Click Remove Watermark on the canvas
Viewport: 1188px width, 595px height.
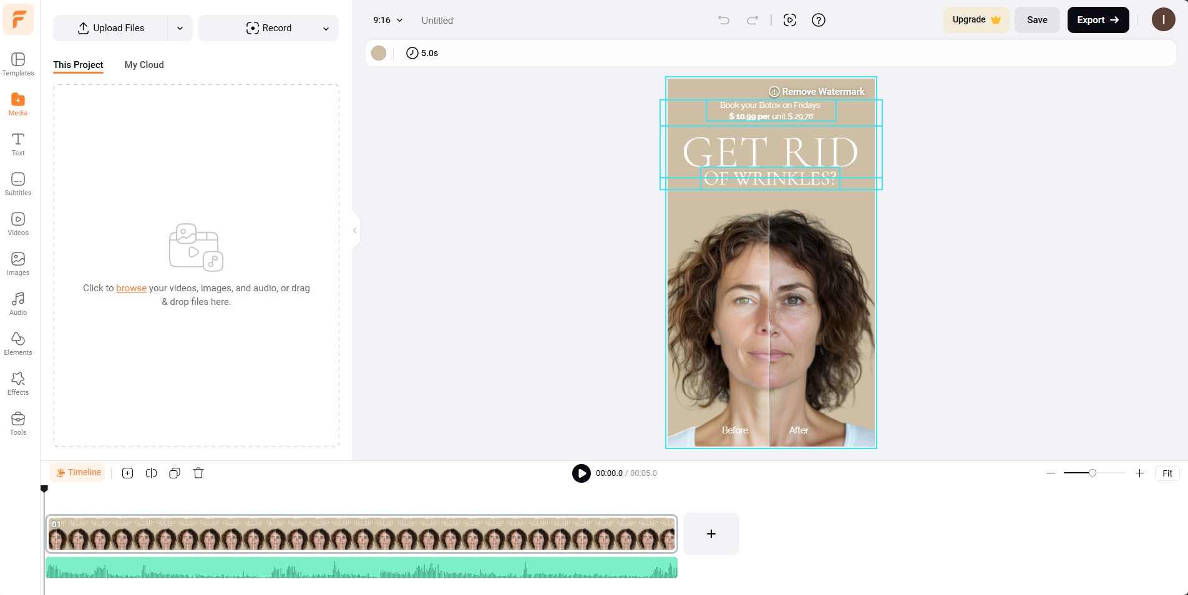[x=817, y=92]
